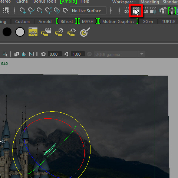Render the current frame from status line
This screenshot has width=178, height=178.
(x=136, y=11)
